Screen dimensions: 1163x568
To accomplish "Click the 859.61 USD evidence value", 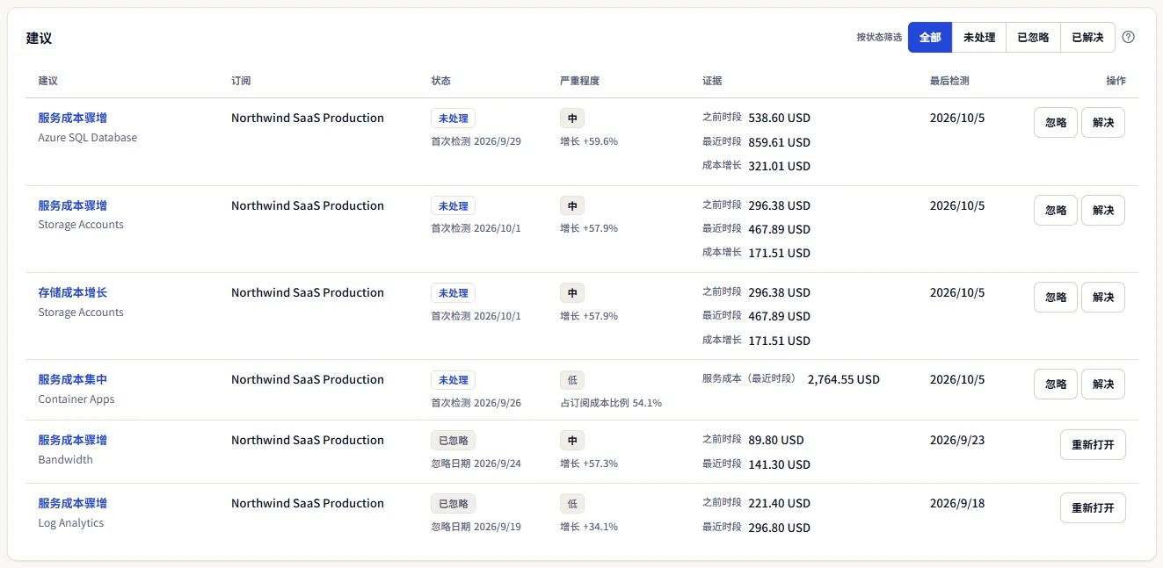I will click(x=779, y=142).
